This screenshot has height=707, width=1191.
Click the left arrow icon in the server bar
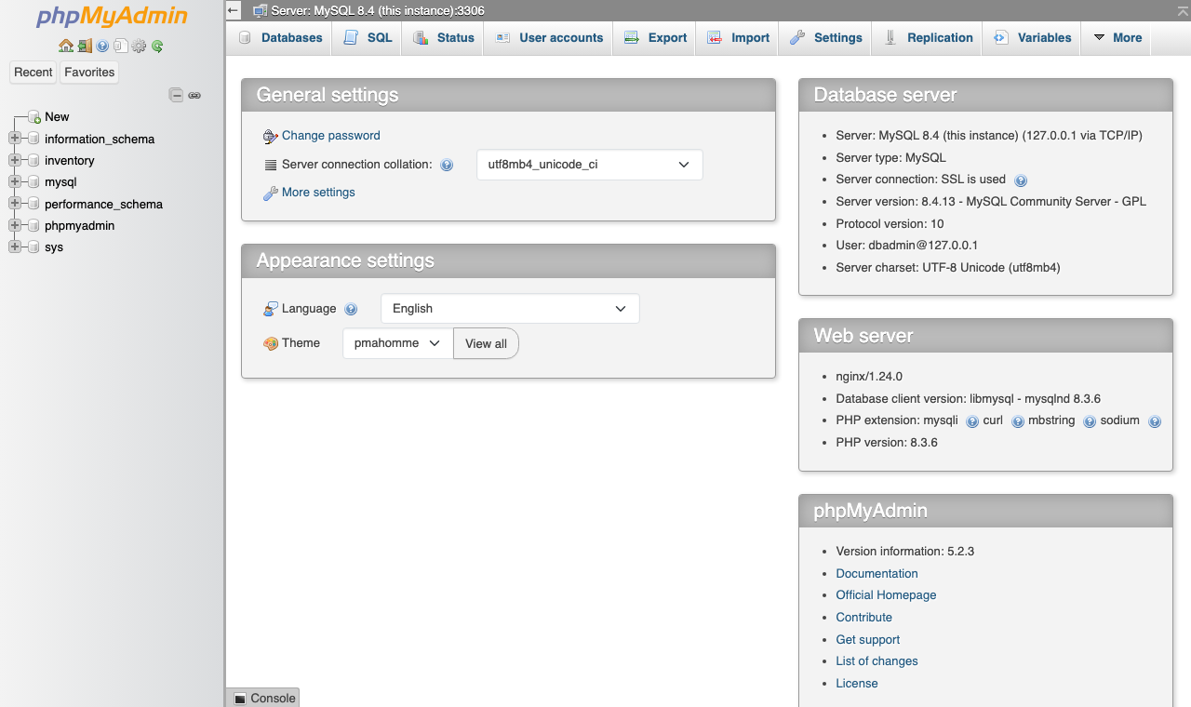tap(234, 10)
